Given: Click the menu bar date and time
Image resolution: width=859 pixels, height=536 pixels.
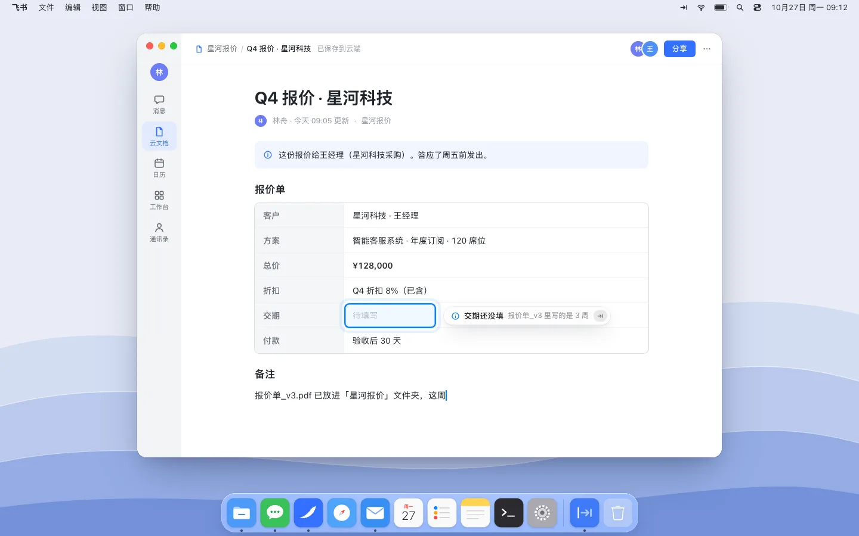Looking at the screenshot, I should [809, 8].
